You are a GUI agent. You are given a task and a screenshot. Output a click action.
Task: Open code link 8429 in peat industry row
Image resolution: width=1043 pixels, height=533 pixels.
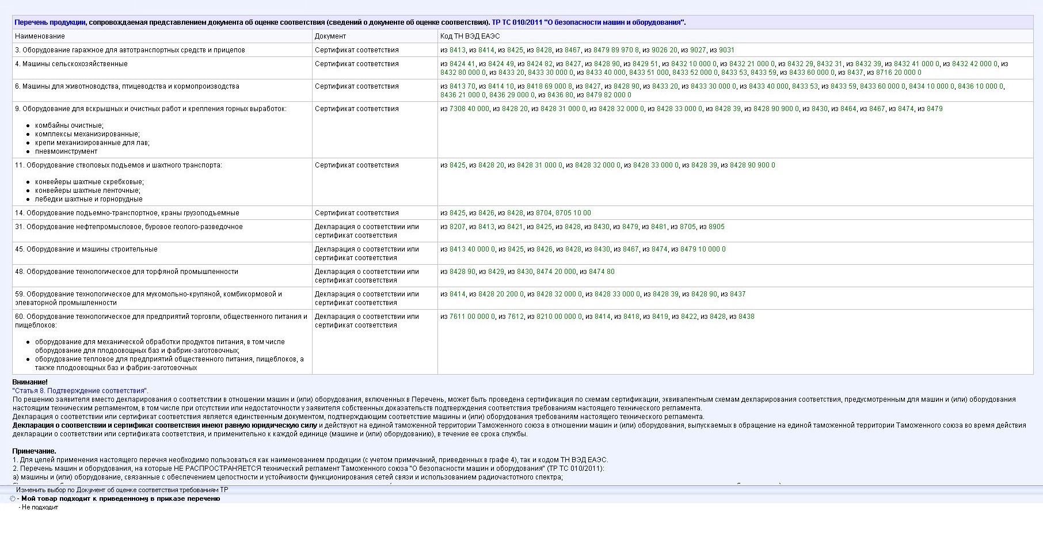[x=496, y=272]
